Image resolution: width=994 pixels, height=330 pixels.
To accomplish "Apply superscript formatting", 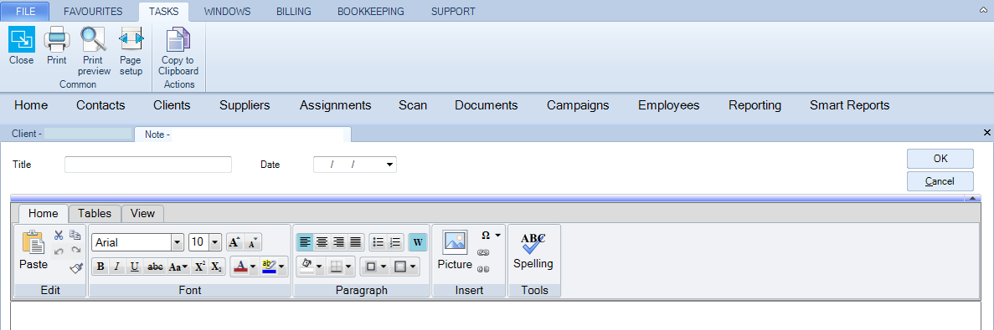I will pos(199,267).
